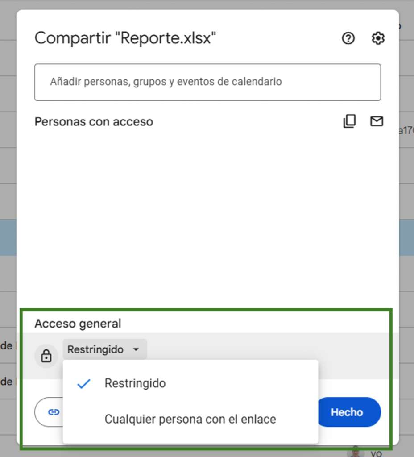
Task: Click the chain link copy-link icon
Action: [54, 412]
